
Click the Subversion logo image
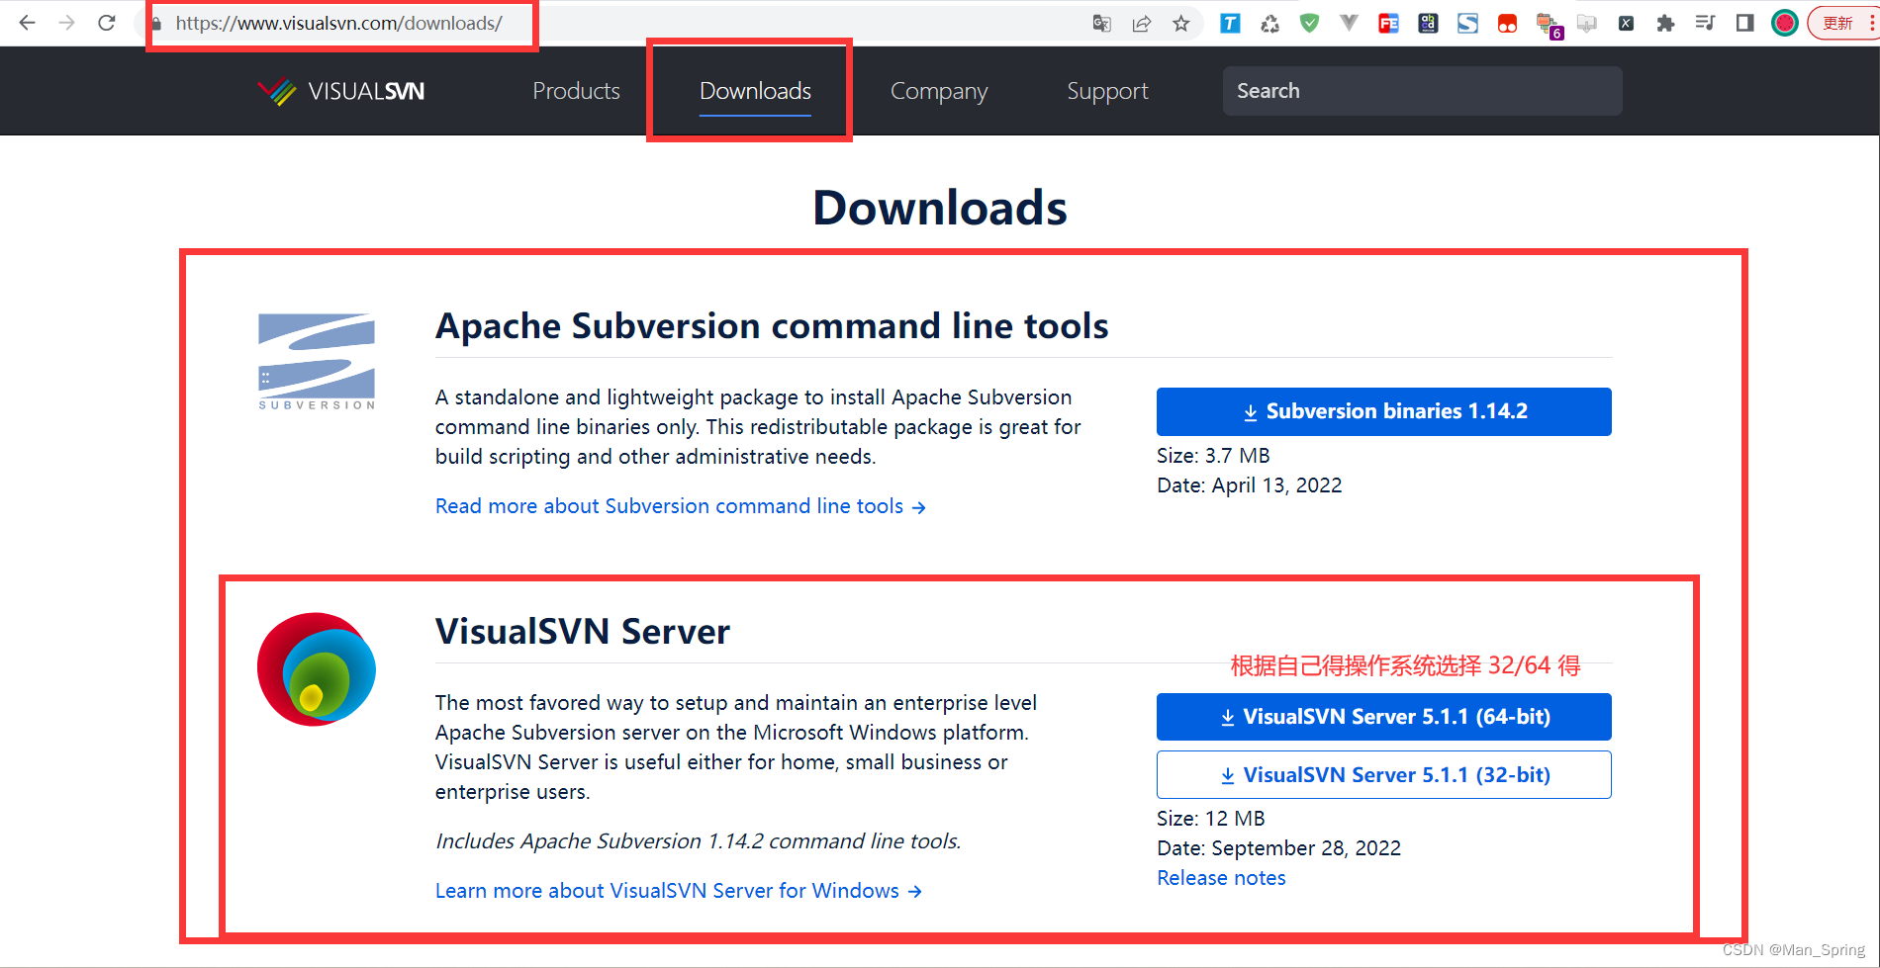(x=317, y=361)
